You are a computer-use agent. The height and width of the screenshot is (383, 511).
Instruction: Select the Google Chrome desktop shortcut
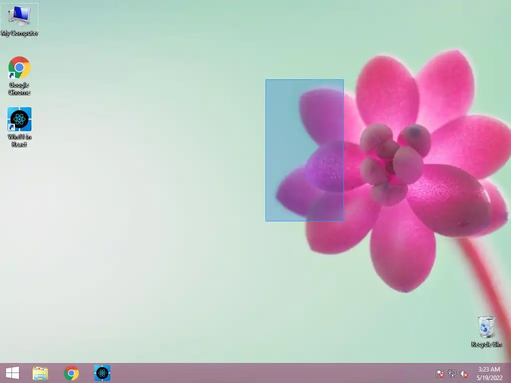19,76
